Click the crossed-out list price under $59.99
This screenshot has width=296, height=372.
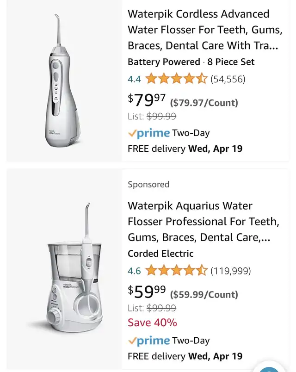click(x=161, y=308)
